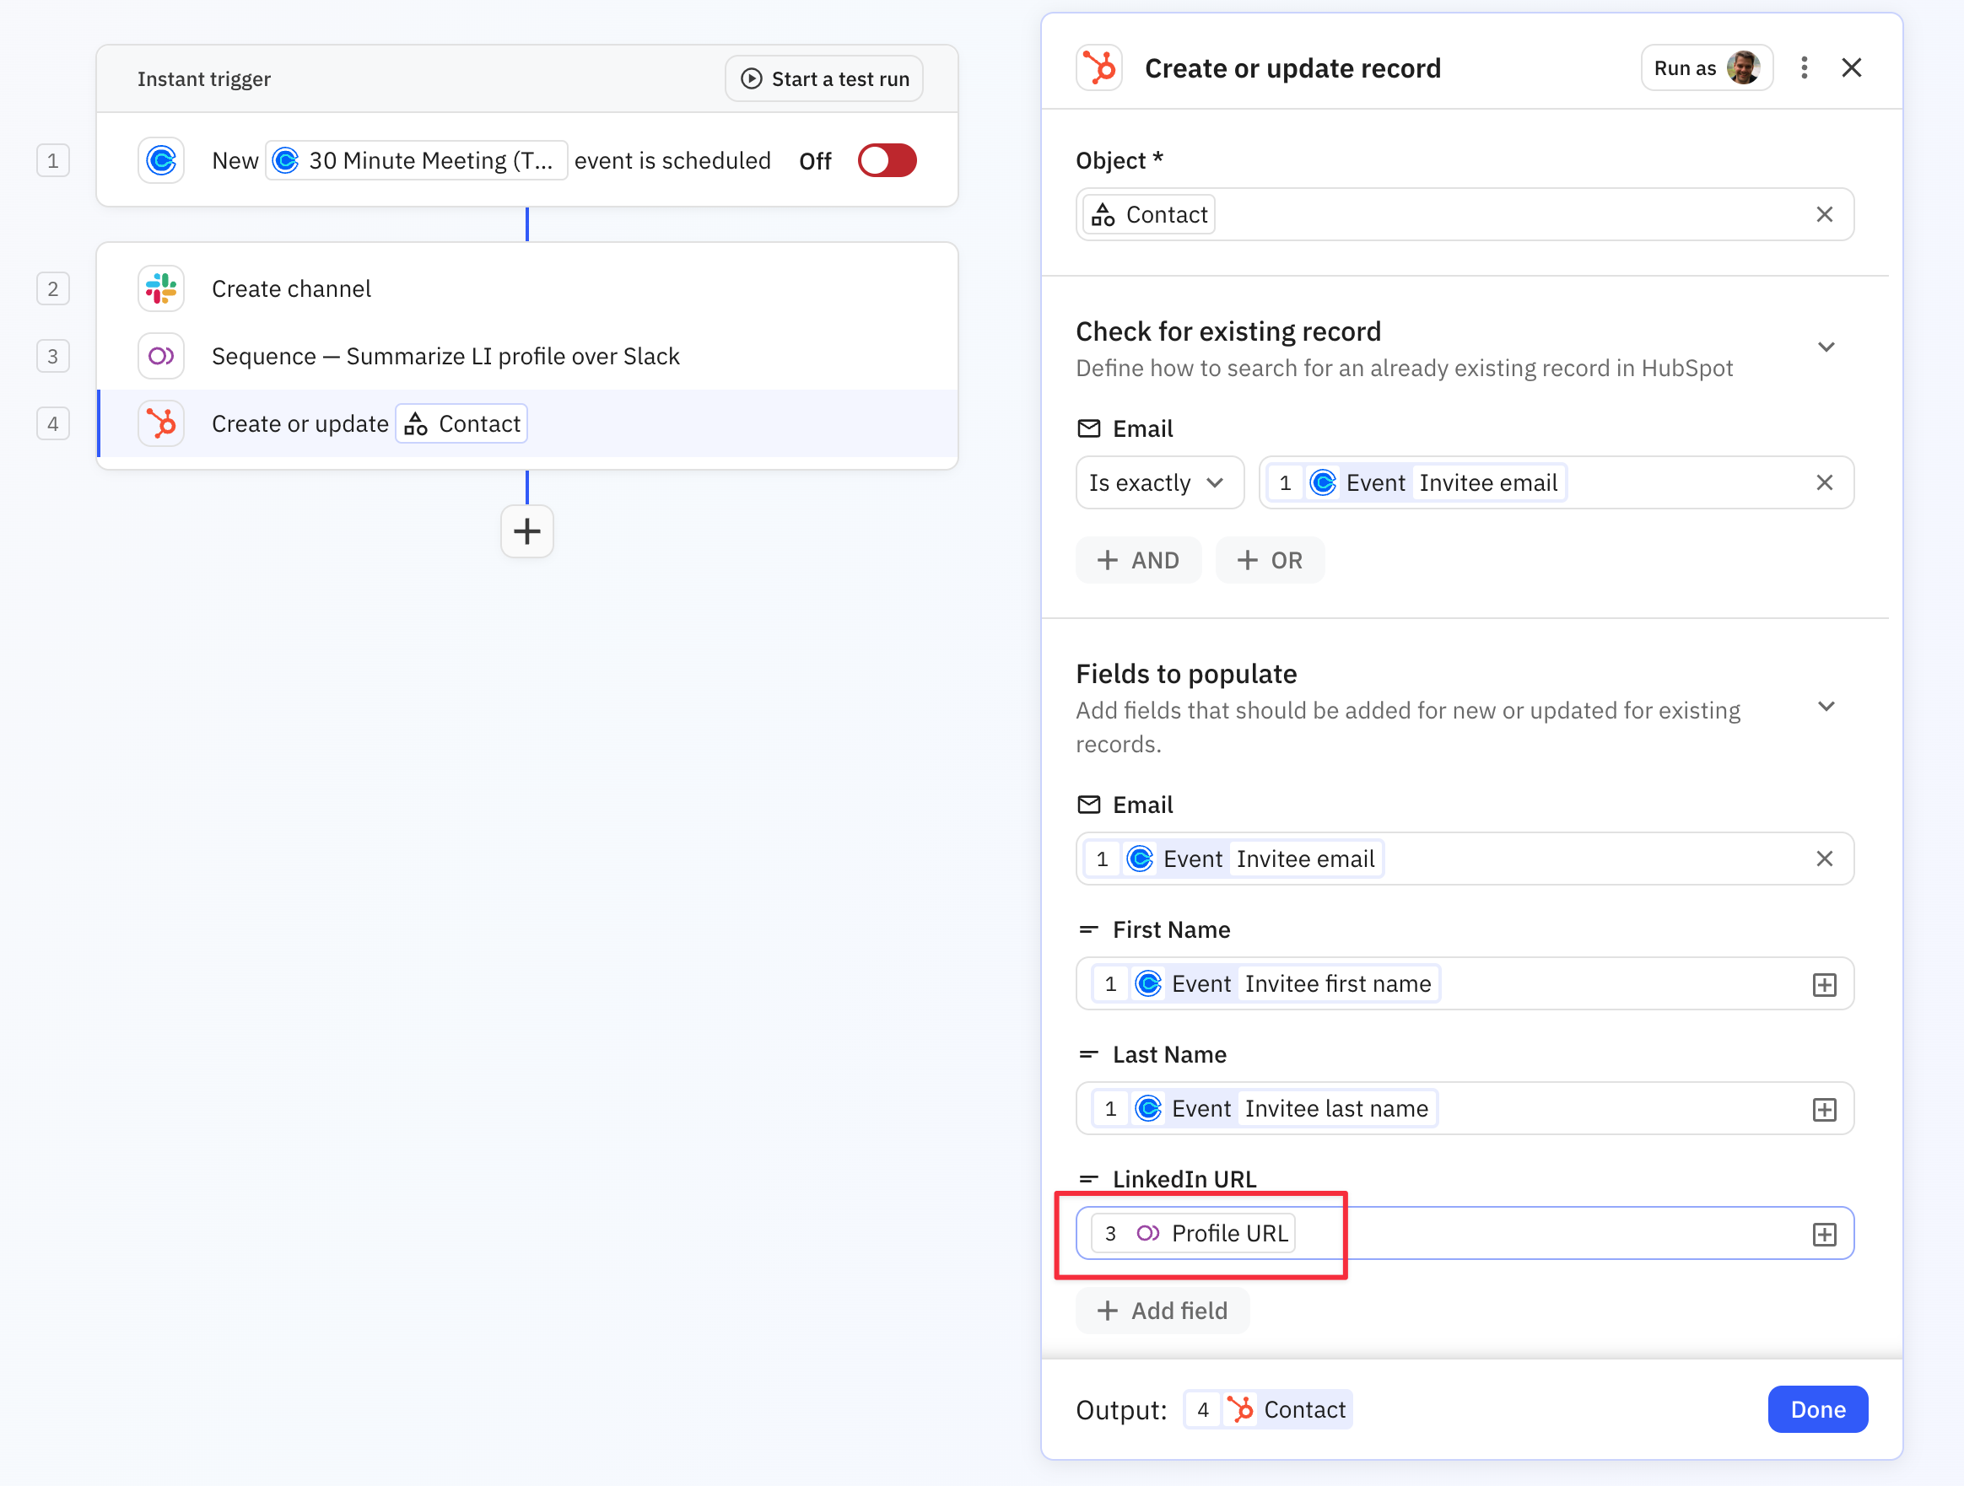Click the insert-data icon beside Invitee last name

[1826, 1109]
